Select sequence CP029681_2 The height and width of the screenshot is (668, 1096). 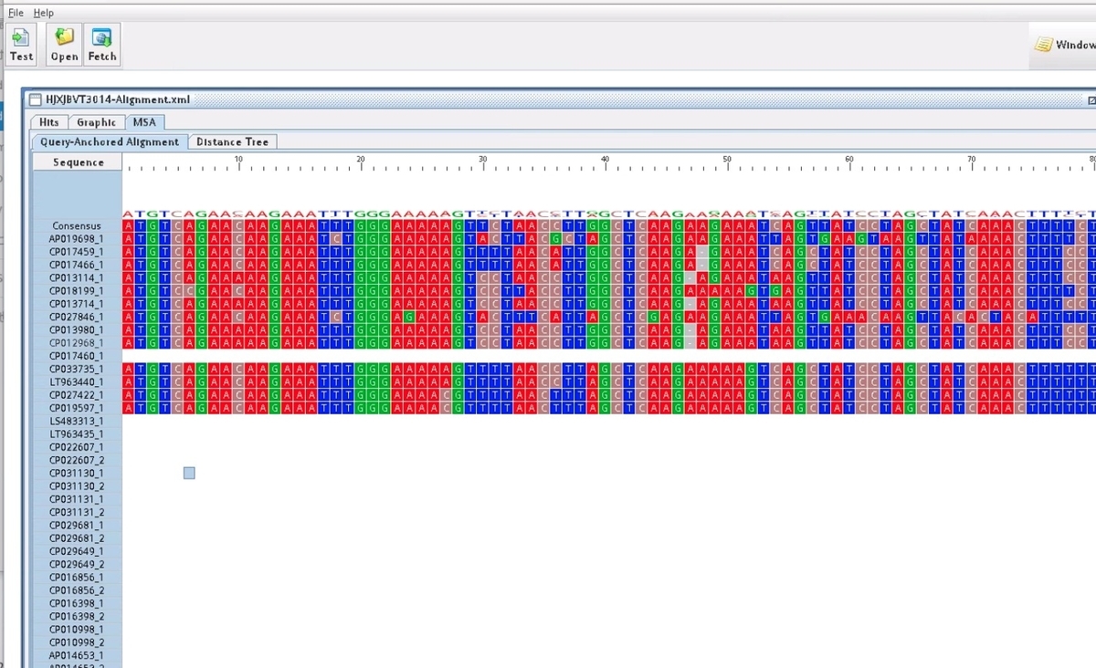[77, 538]
